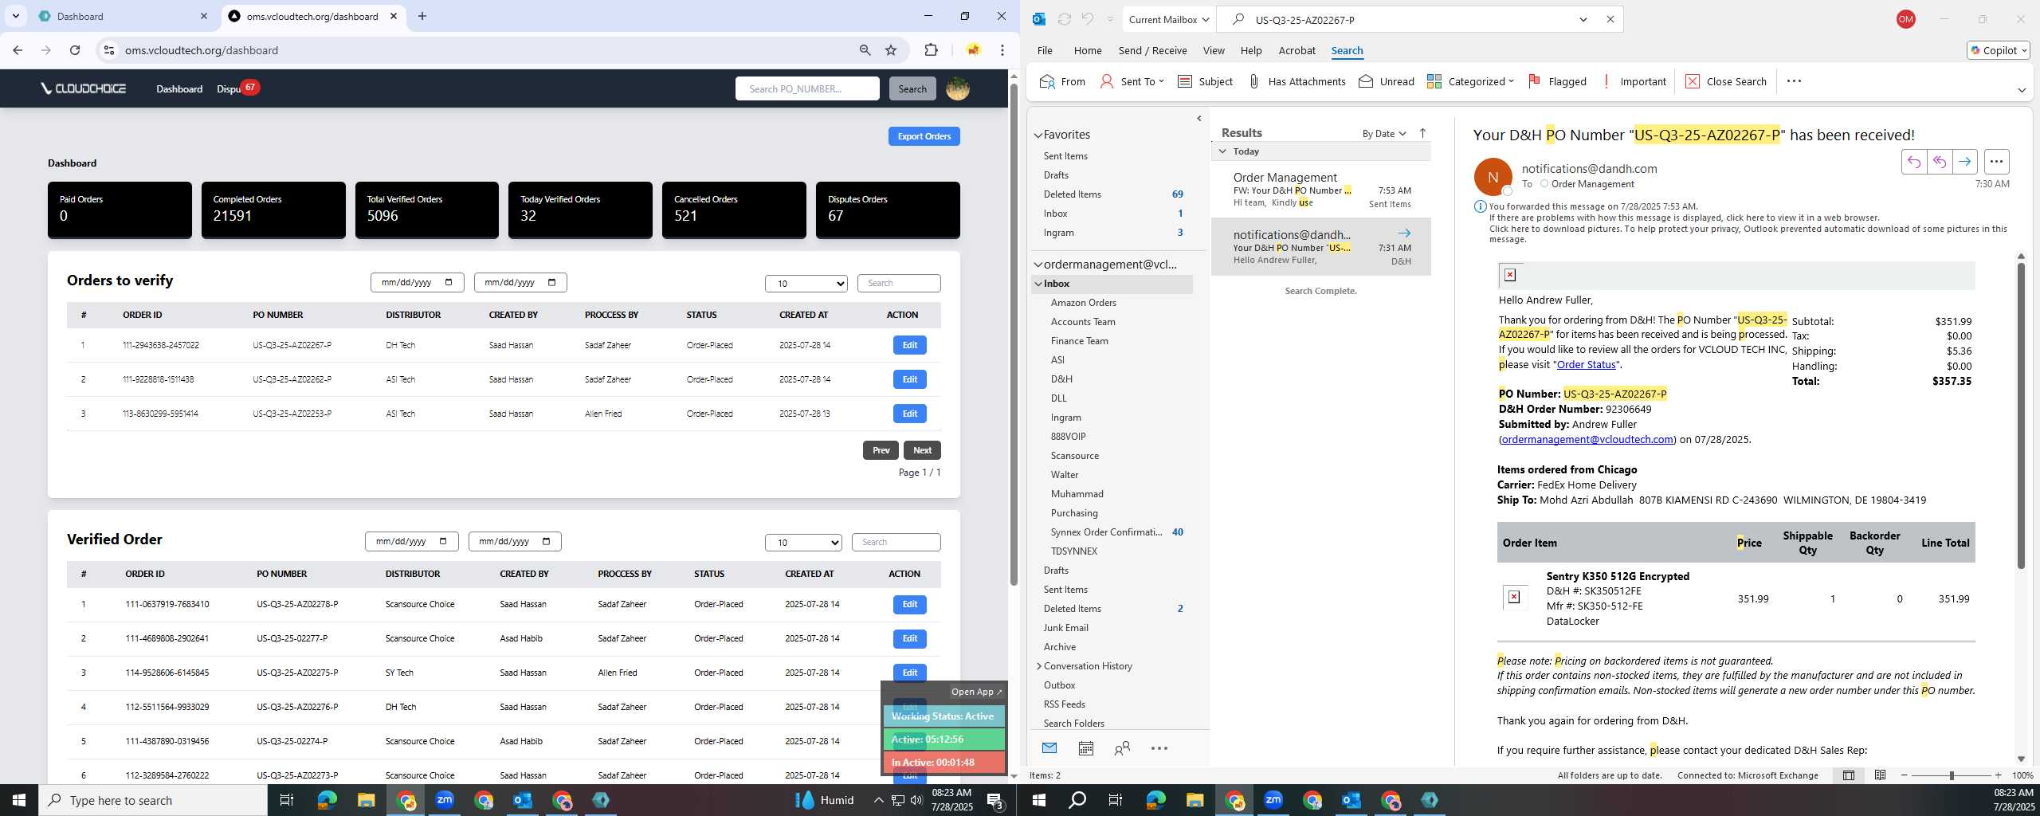Open Copilot button in Outlook
The height and width of the screenshot is (816, 2040).
(1998, 50)
